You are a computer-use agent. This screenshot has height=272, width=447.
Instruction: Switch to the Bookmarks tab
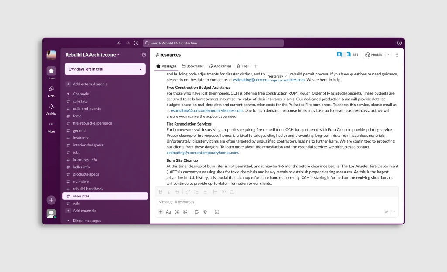coord(192,66)
